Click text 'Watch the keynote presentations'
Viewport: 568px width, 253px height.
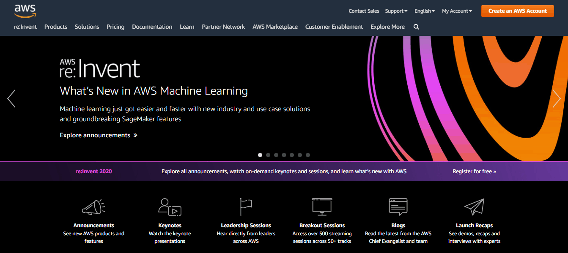click(170, 237)
